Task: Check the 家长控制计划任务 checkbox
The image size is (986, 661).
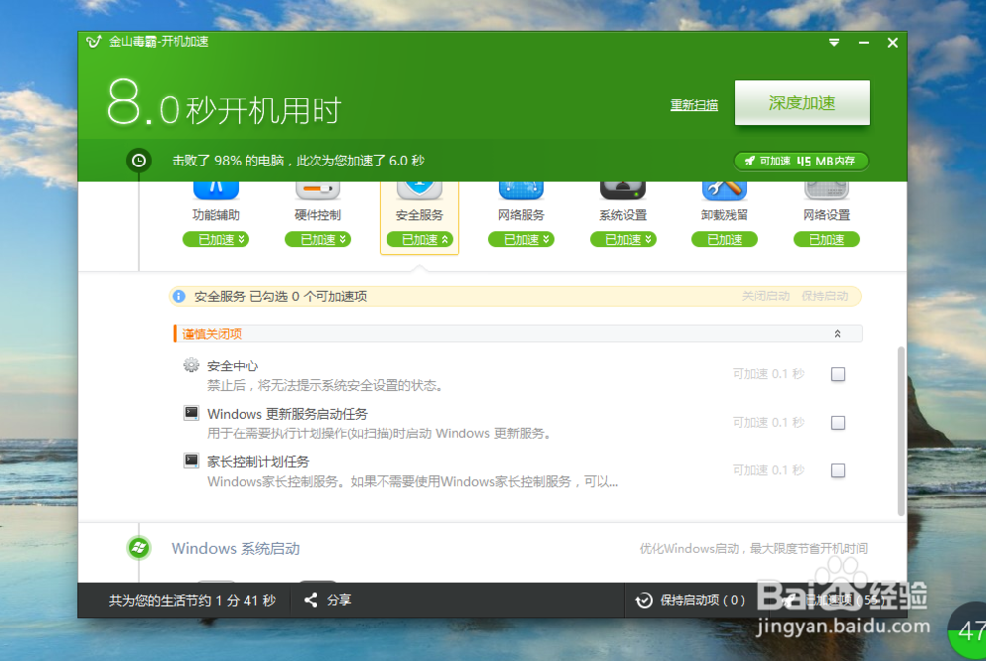Action: pyautogui.click(x=837, y=470)
